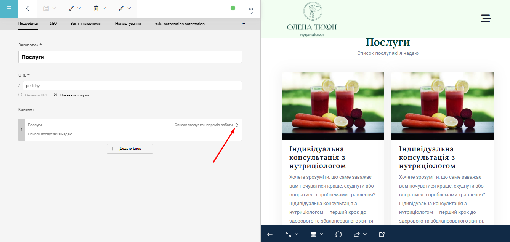Select the Витяг і таксономія tab

(x=86, y=24)
